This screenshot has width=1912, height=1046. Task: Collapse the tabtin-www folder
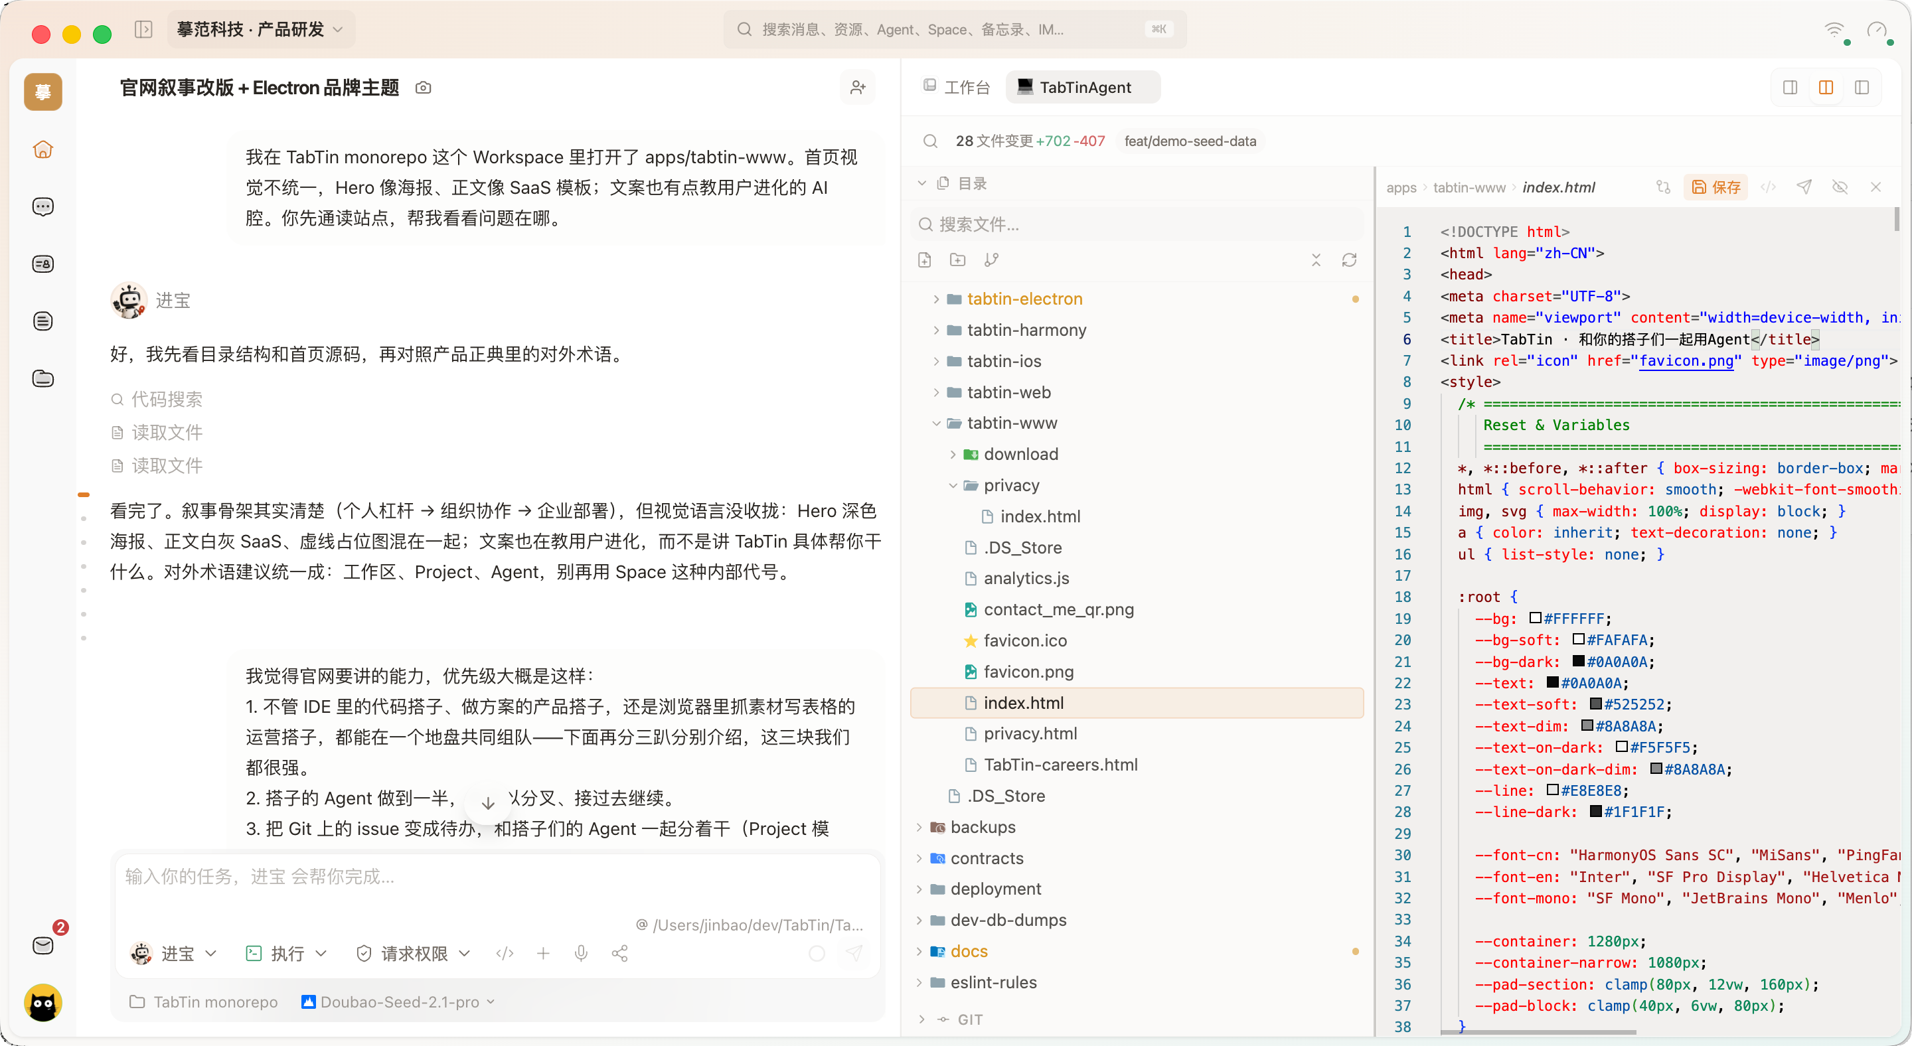pos(935,423)
